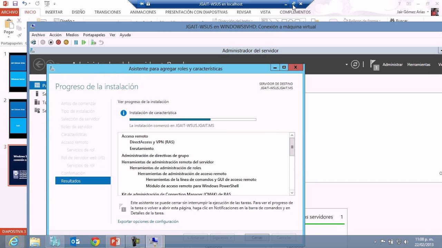Screen dimensions: 442x248
Task: Open Internet Explorer from taskbar
Action: click(14, 242)
